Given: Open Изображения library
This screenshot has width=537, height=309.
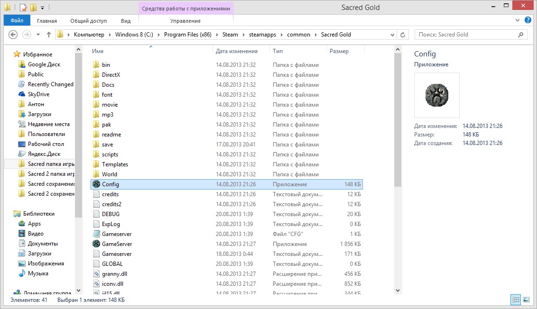Looking at the screenshot, I should (x=46, y=264).
